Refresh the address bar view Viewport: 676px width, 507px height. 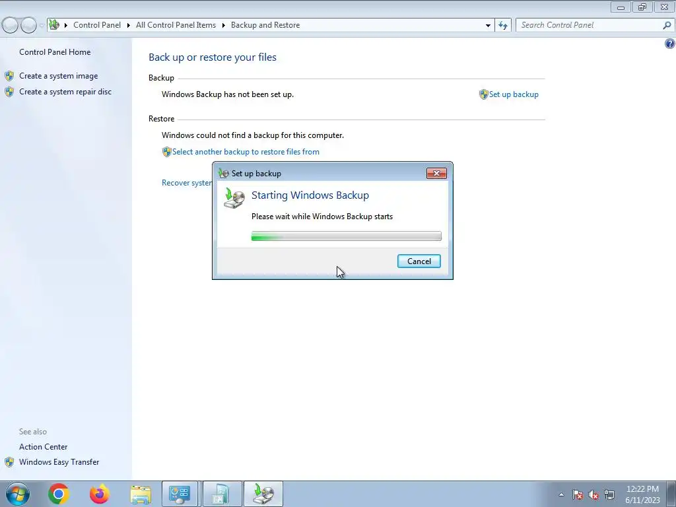pos(502,26)
